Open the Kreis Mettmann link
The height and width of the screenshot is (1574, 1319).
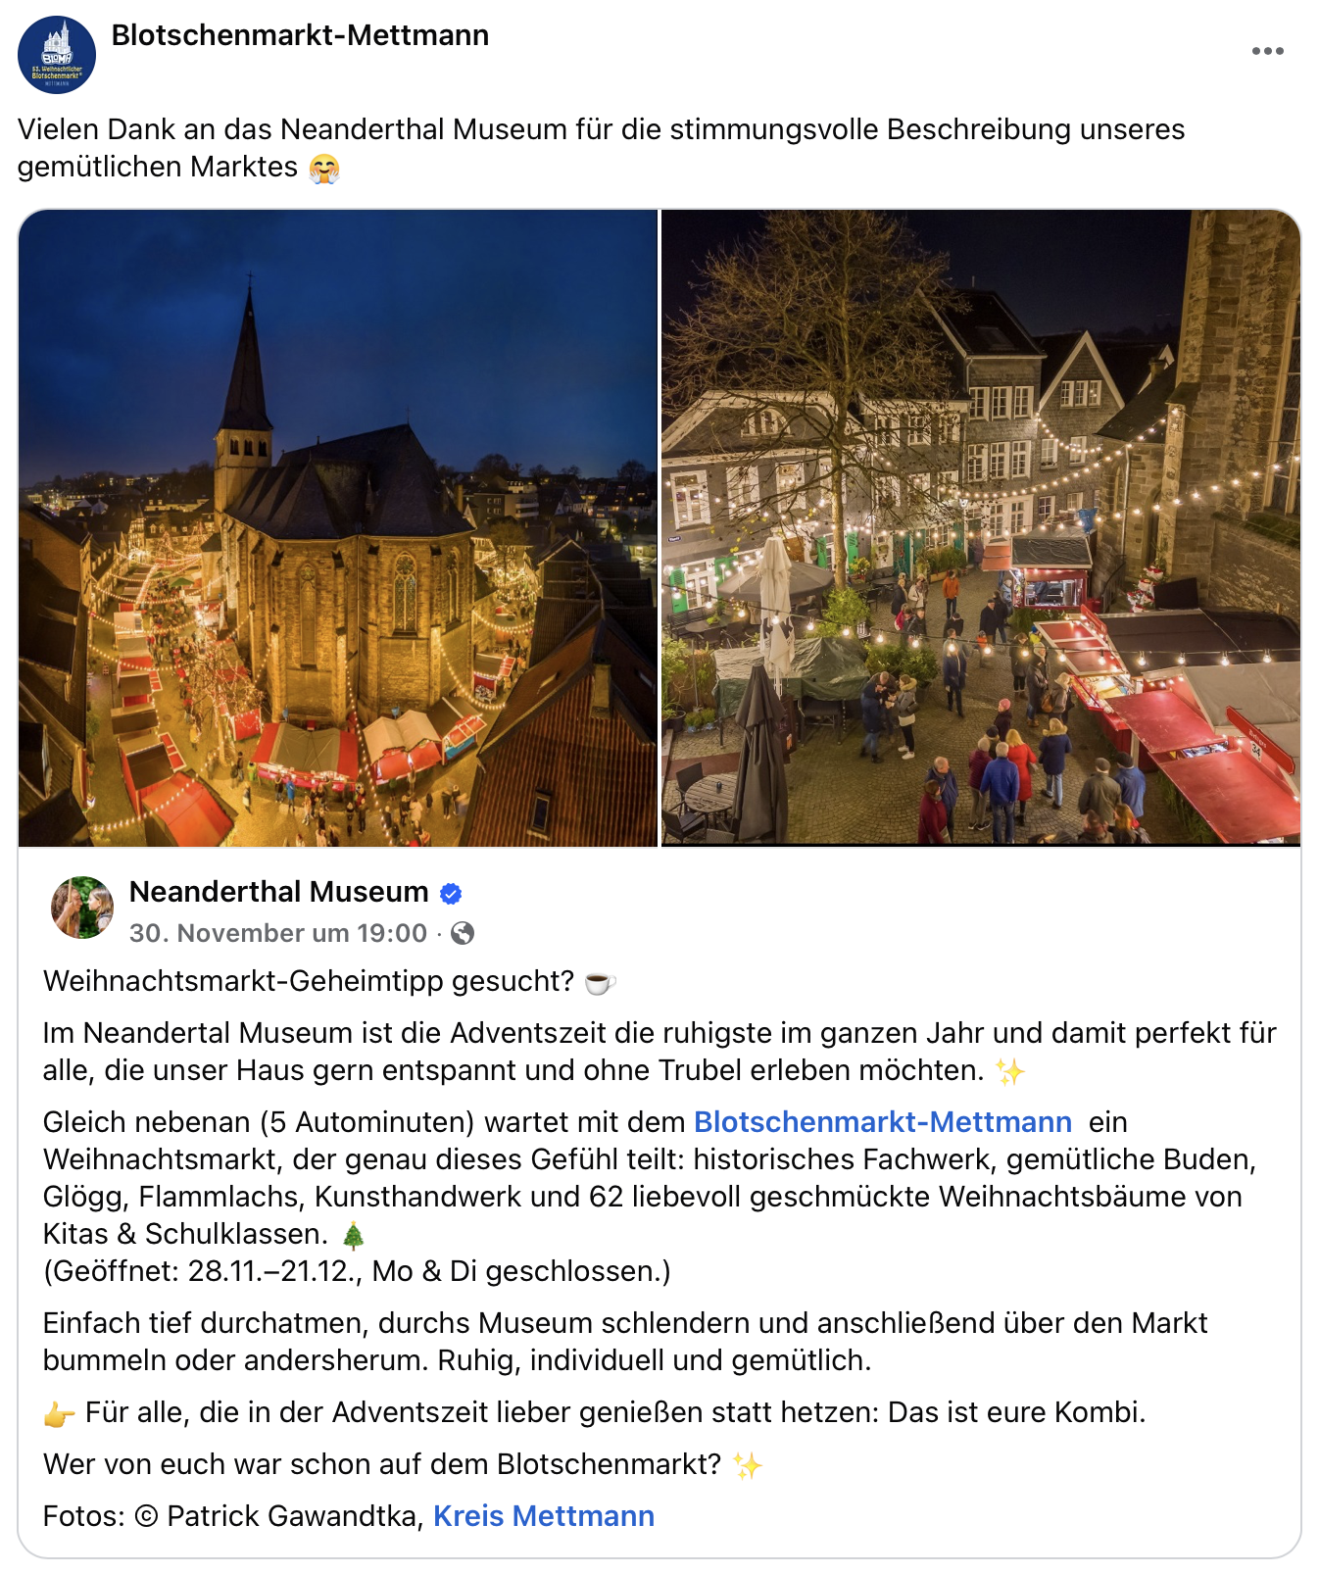(x=544, y=1515)
